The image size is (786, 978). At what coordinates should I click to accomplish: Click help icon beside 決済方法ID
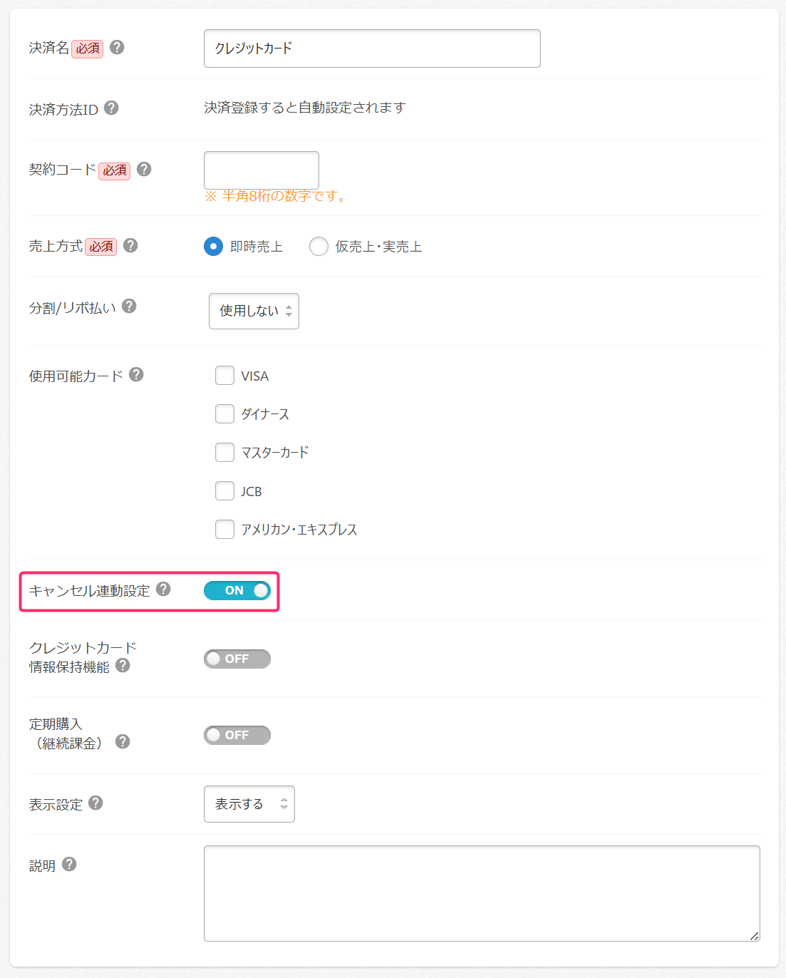pos(111,108)
